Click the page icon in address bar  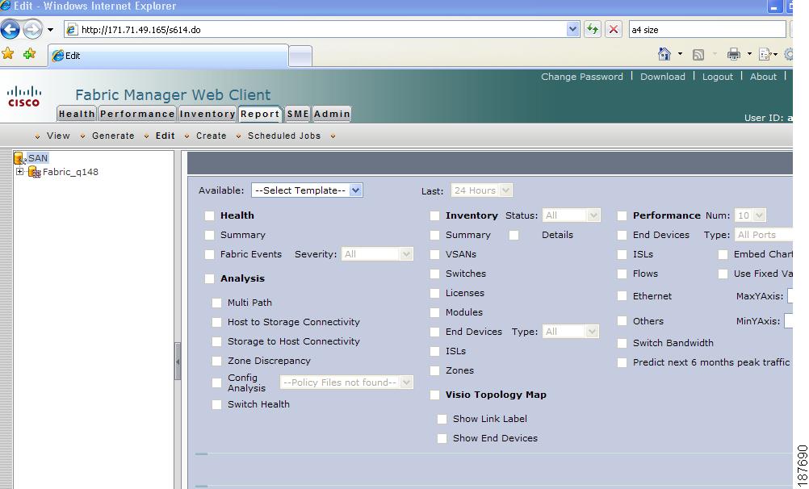(x=72, y=29)
